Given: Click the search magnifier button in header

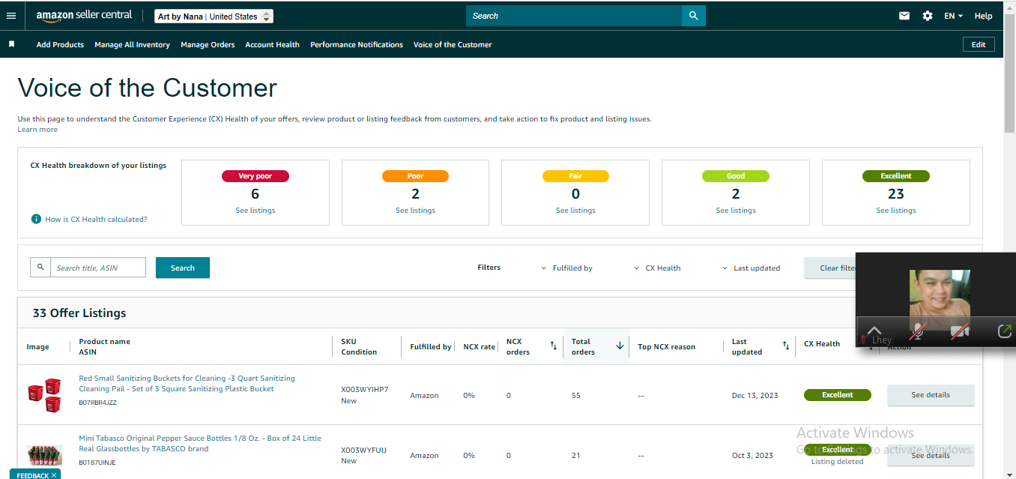Looking at the screenshot, I should point(693,16).
